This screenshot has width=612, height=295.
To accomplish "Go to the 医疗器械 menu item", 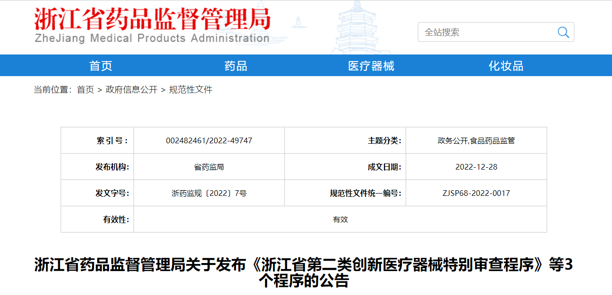I will click(x=371, y=66).
